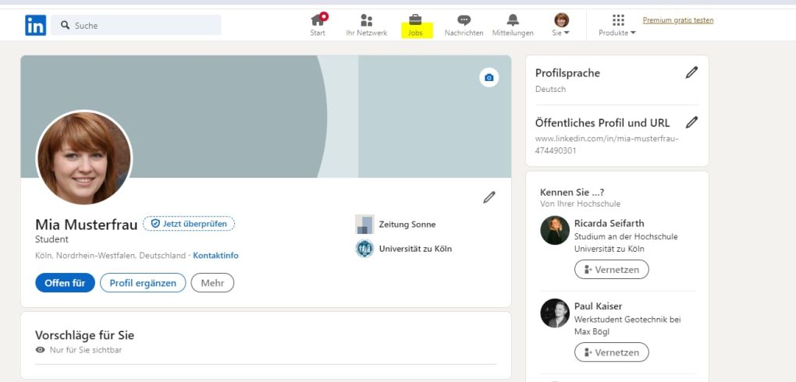The image size is (796, 382).
Task: Open the Kontaktinfo link
Action: 215,256
